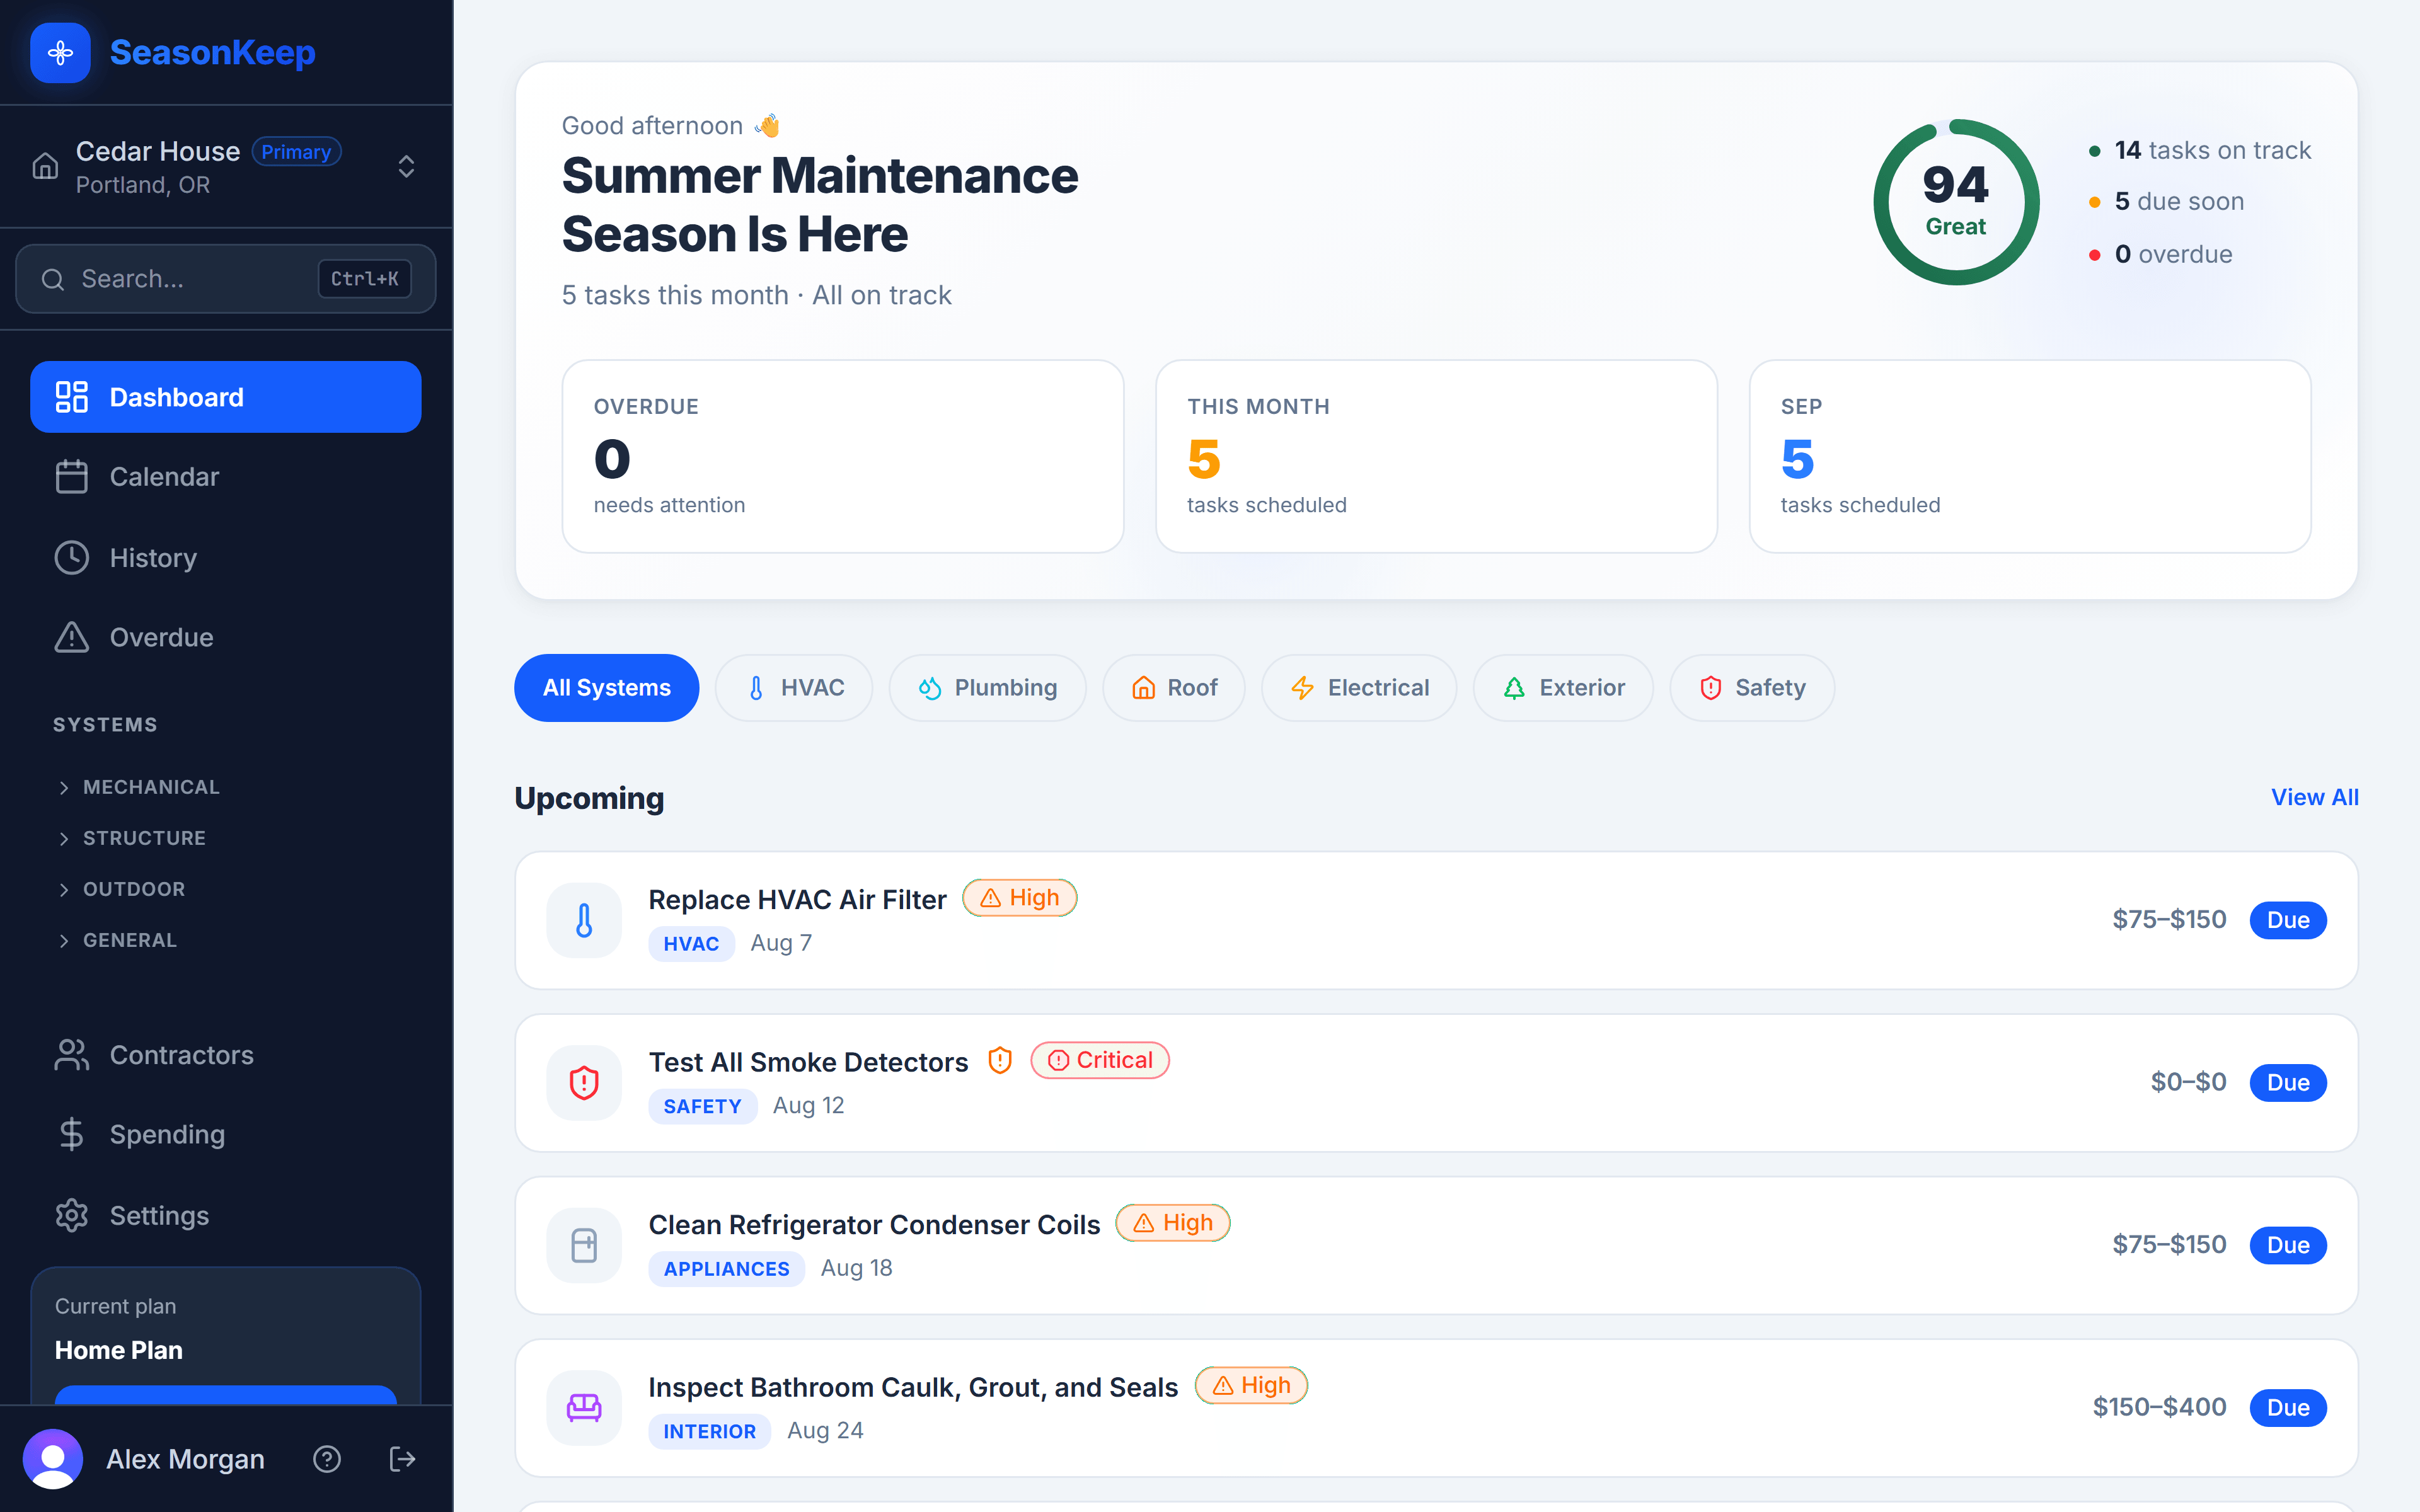
Task: Click the Spending dollar icon
Action: [x=72, y=1135]
